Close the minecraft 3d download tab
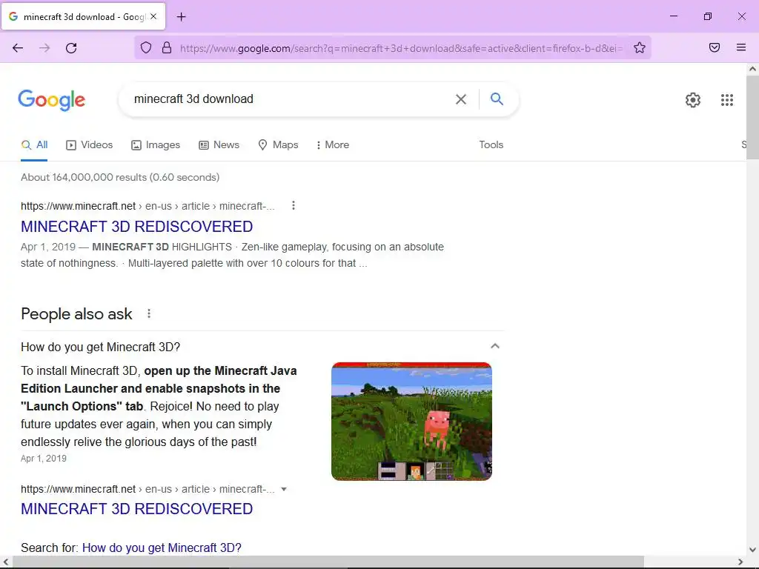 point(153,16)
